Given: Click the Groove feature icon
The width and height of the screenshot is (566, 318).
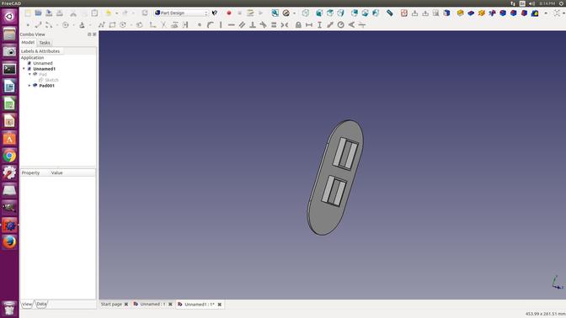Looking at the screenshot, I should tap(492, 13).
